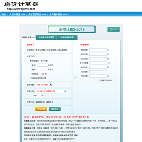Open the 手机版 mobile version button
Screen dimensions: 142x142
(x=114, y=30)
